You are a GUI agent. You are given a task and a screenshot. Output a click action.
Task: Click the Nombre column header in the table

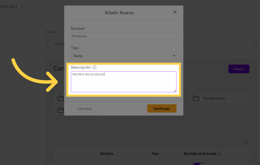[107, 154]
